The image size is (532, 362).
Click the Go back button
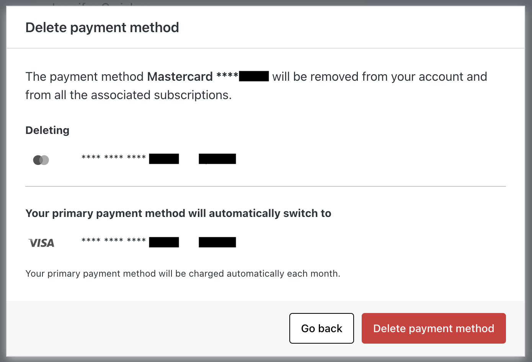point(321,328)
